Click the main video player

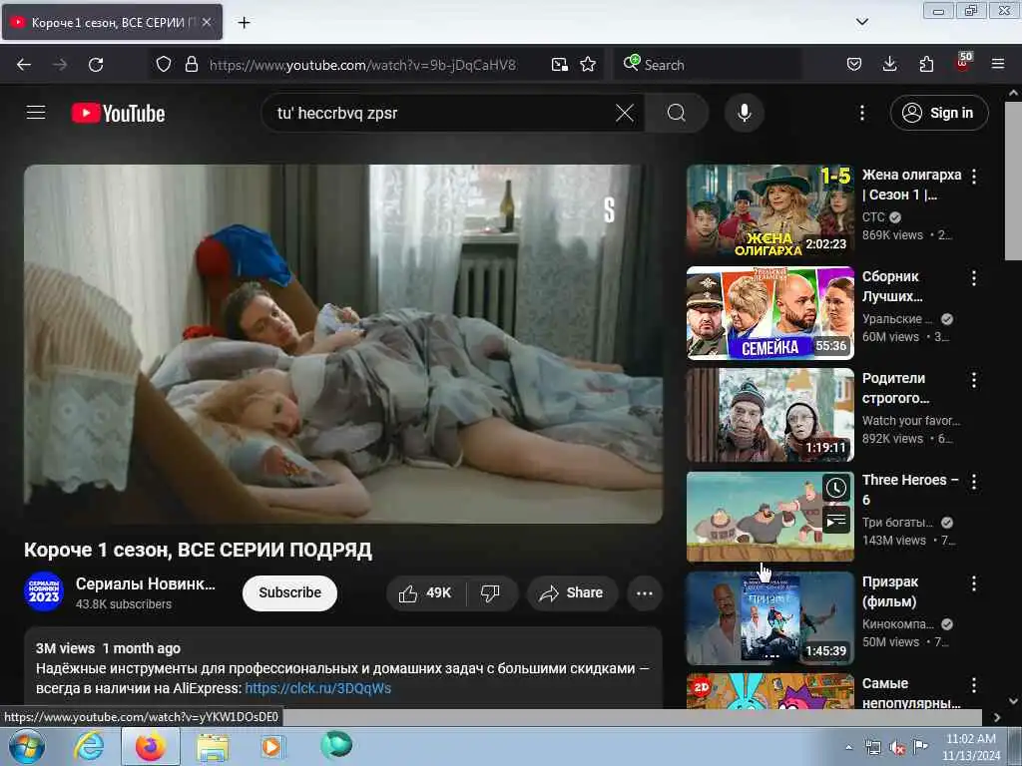pyautogui.click(x=343, y=343)
